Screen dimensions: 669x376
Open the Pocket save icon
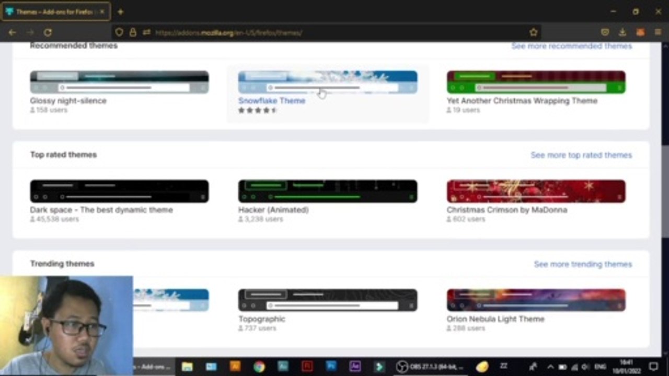605,32
